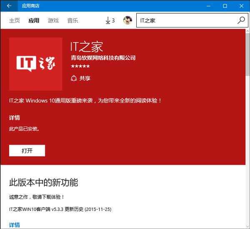Click the 诚意之作，敬请下载体验 text
The image size is (250, 229).
click(37, 197)
